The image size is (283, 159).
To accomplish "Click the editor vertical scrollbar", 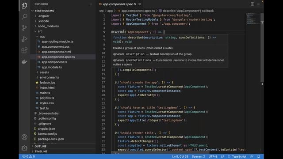I will (x=262, y=47).
